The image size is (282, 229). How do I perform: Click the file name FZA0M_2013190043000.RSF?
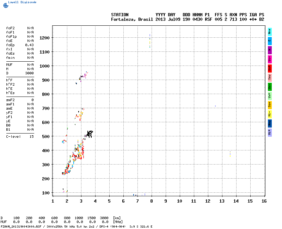point(21,227)
